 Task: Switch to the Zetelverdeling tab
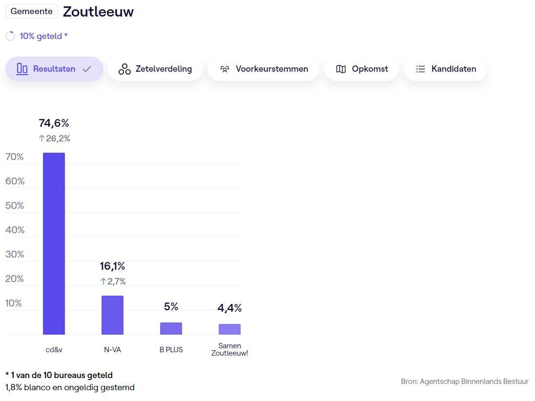point(155,69)
